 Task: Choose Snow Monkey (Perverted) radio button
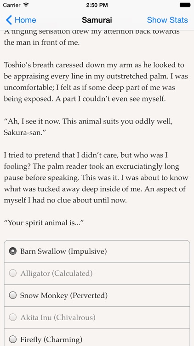click(13, 295)
